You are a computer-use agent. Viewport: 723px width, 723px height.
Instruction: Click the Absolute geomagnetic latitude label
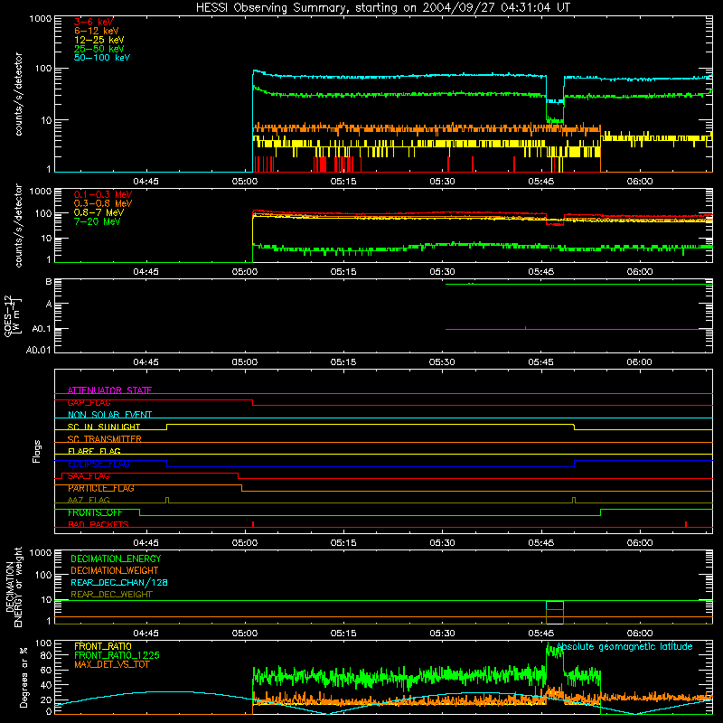coord(624,646)
